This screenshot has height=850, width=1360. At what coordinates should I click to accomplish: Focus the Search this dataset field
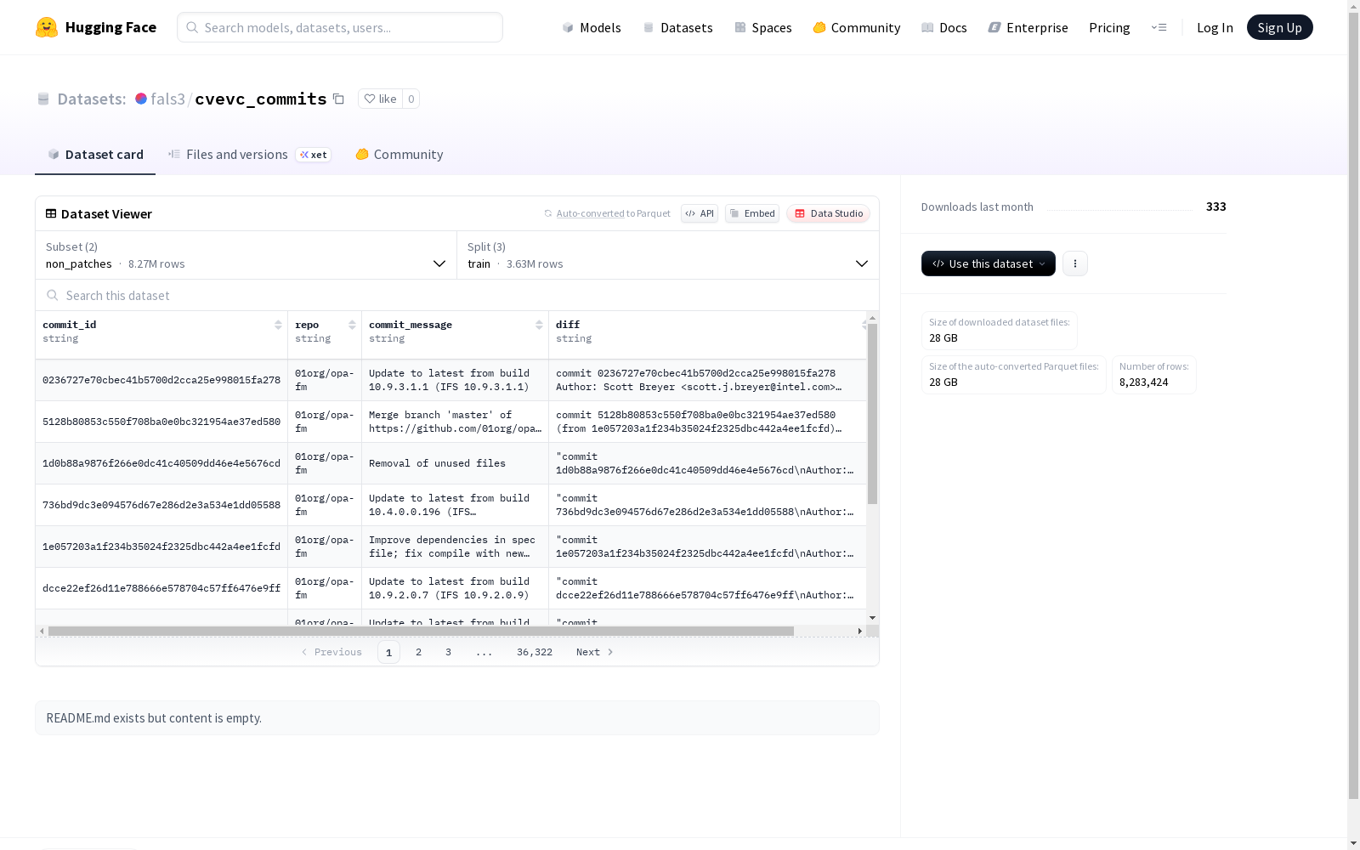pyautogui.click(x=457, y=295)
